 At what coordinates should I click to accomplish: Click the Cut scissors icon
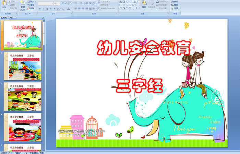click(10, 1)
